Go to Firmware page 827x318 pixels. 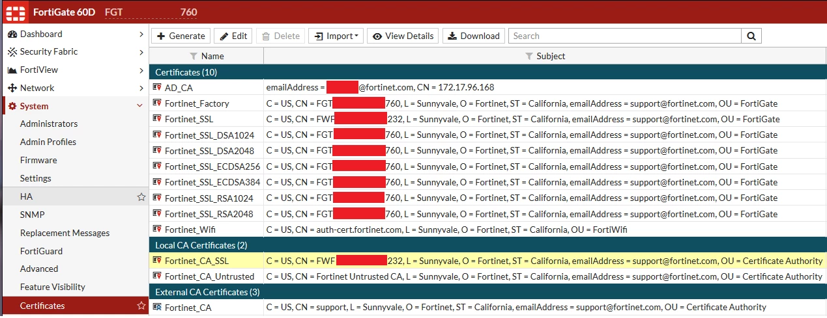pos(38,160)
